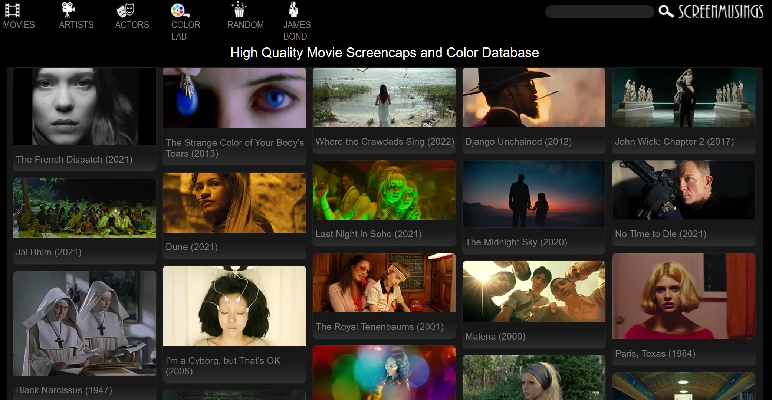Click inside the search text field
The height and width of the screenshot is (400, 772).
[x=599, y=12]
